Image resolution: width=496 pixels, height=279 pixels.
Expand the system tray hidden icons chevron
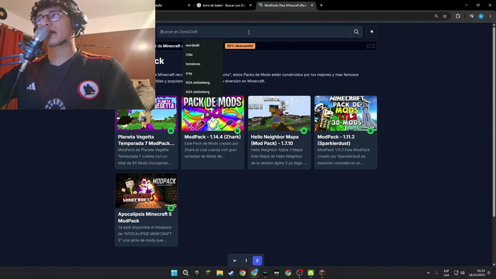tap(428, 273)
